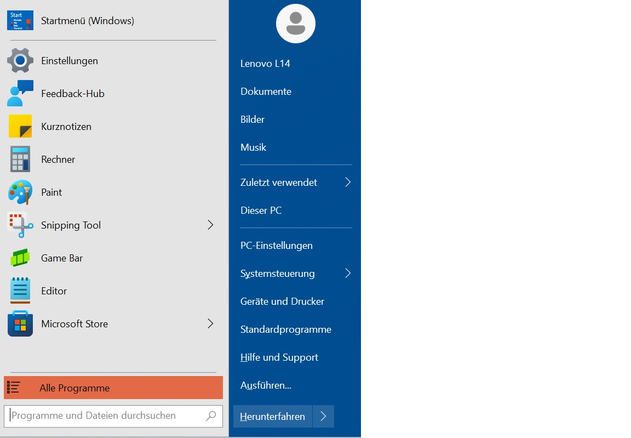The height and width of the screenshot is (438, 631).
Task: Click the Game Bar label text
Action: [61, 258]
